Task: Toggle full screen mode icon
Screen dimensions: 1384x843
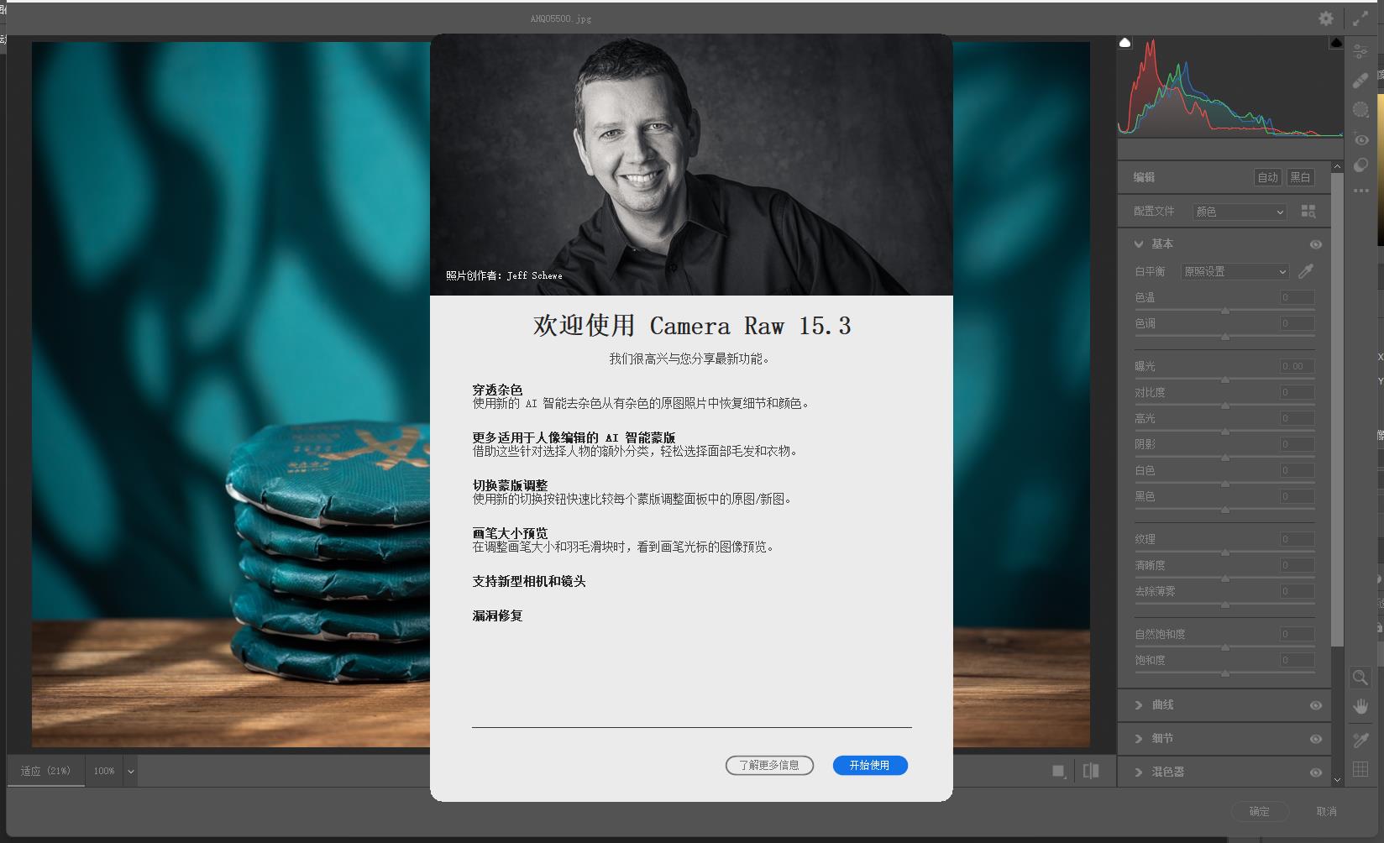Action: [x=1360, y=18]
